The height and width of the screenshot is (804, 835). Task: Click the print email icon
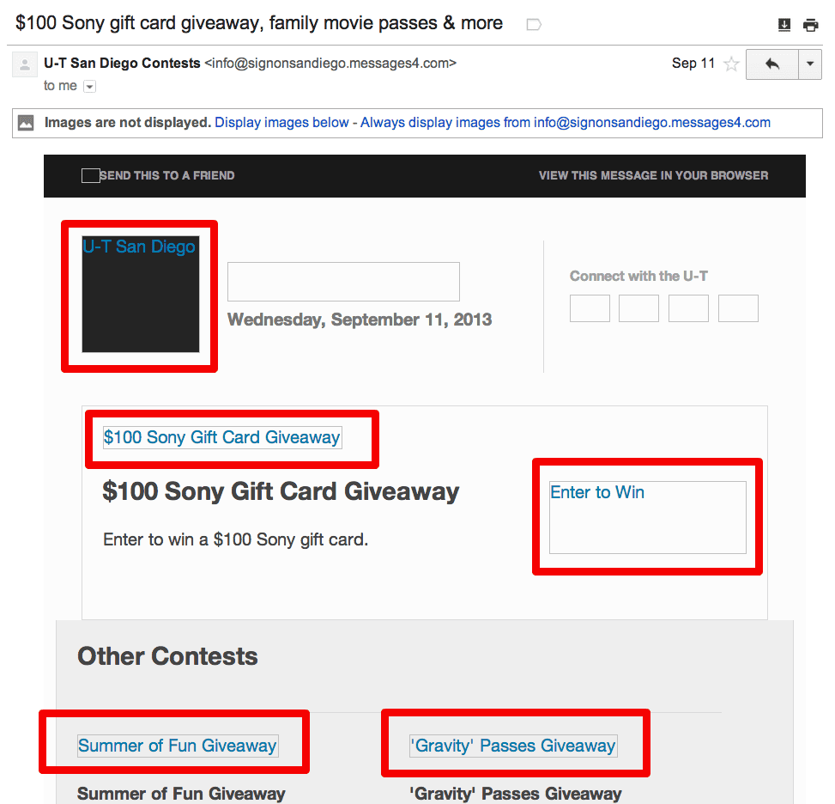[810, 25]
